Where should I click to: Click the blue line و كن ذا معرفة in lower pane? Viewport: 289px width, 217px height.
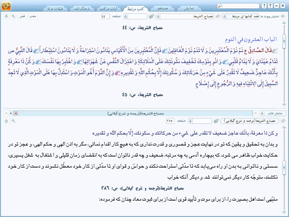[x=185, y=133]
